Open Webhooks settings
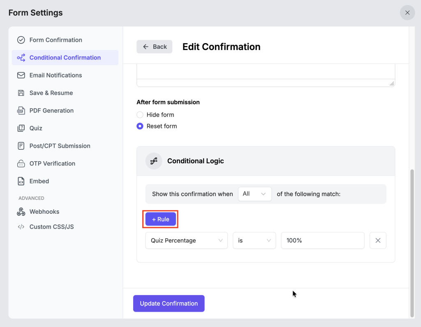 (x=65, y=212)
